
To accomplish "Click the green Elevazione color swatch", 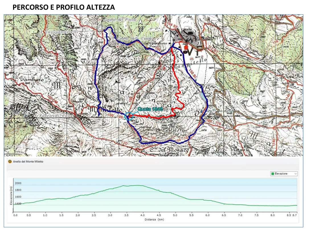I will (273, 174).
